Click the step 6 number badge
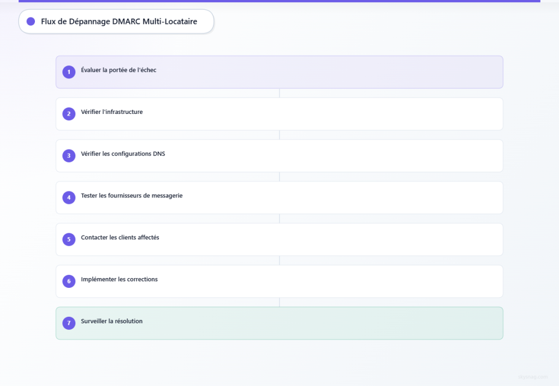The width and height of the screenshot is (559, 386). [69, 281]
